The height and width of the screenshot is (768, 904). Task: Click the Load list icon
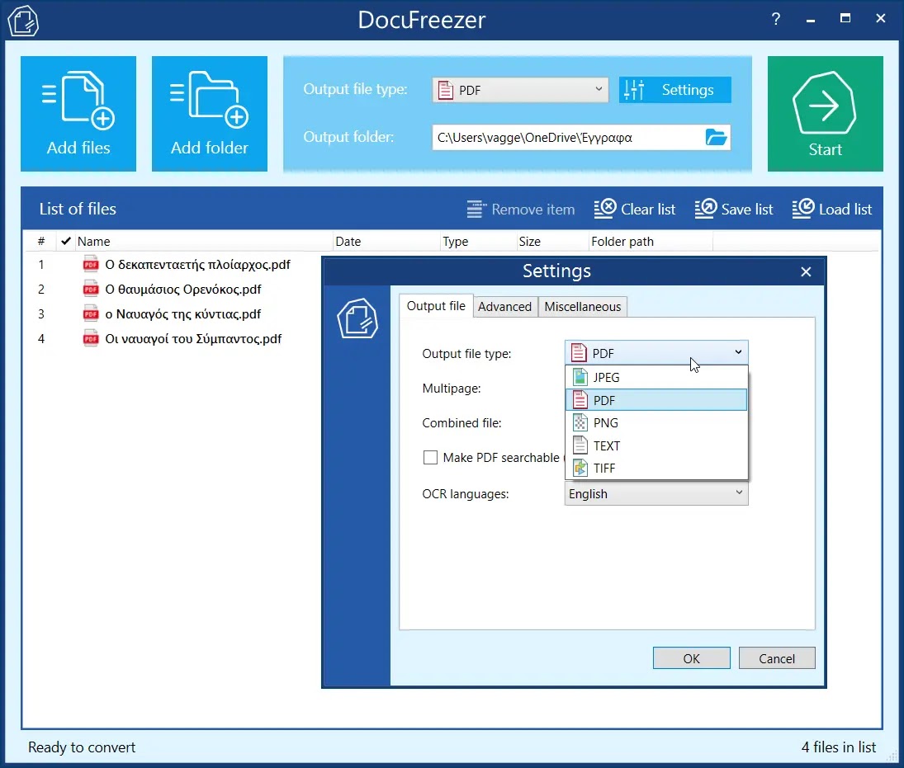tap(803, 208)
